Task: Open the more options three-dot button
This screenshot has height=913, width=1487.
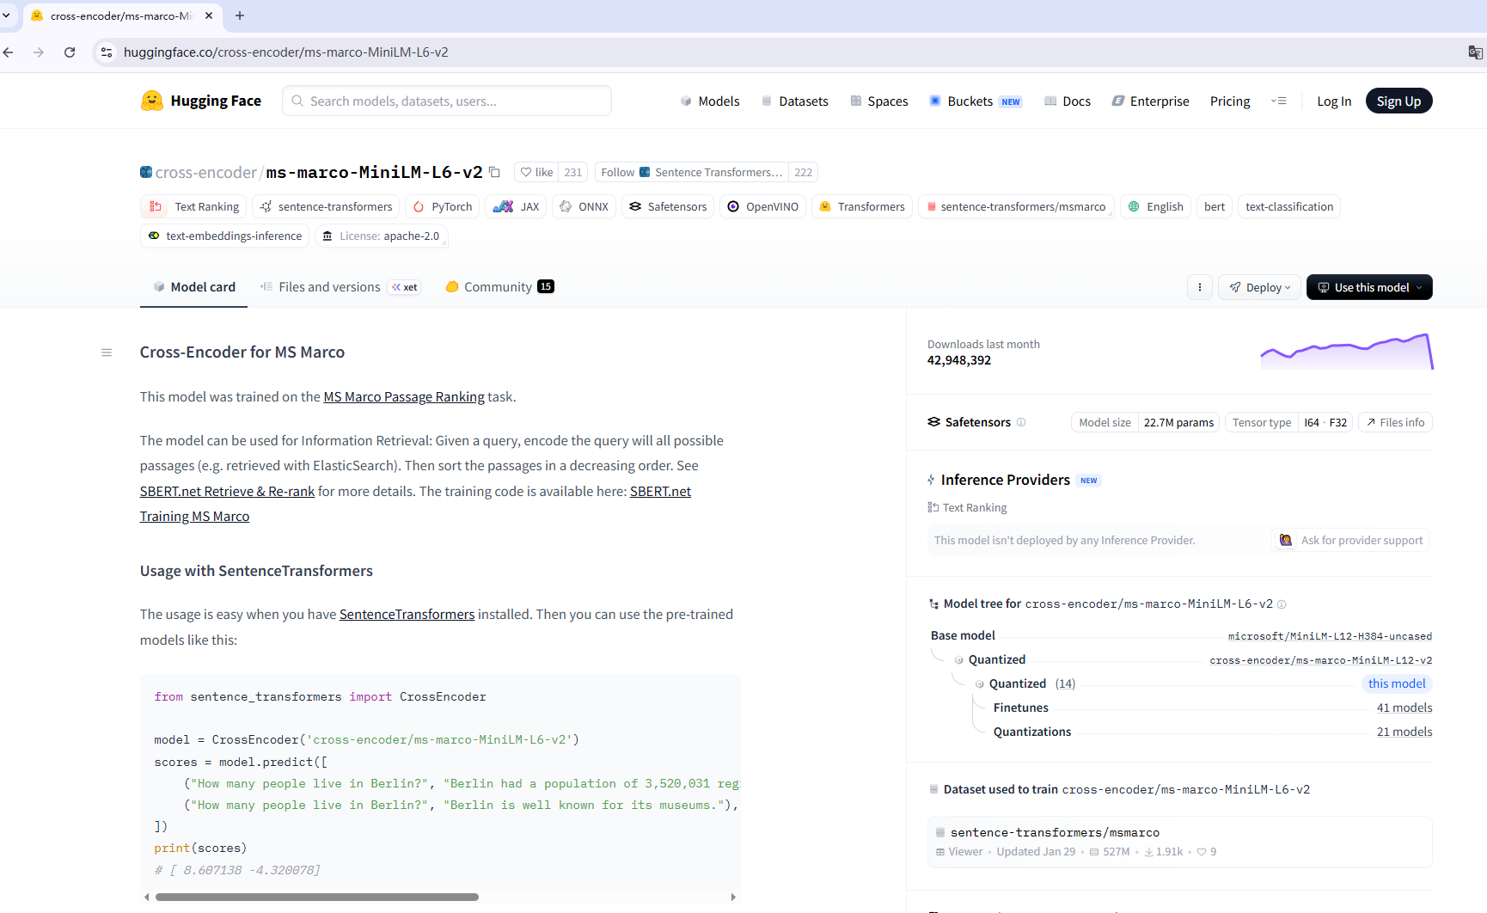Action: point(1200,287)
